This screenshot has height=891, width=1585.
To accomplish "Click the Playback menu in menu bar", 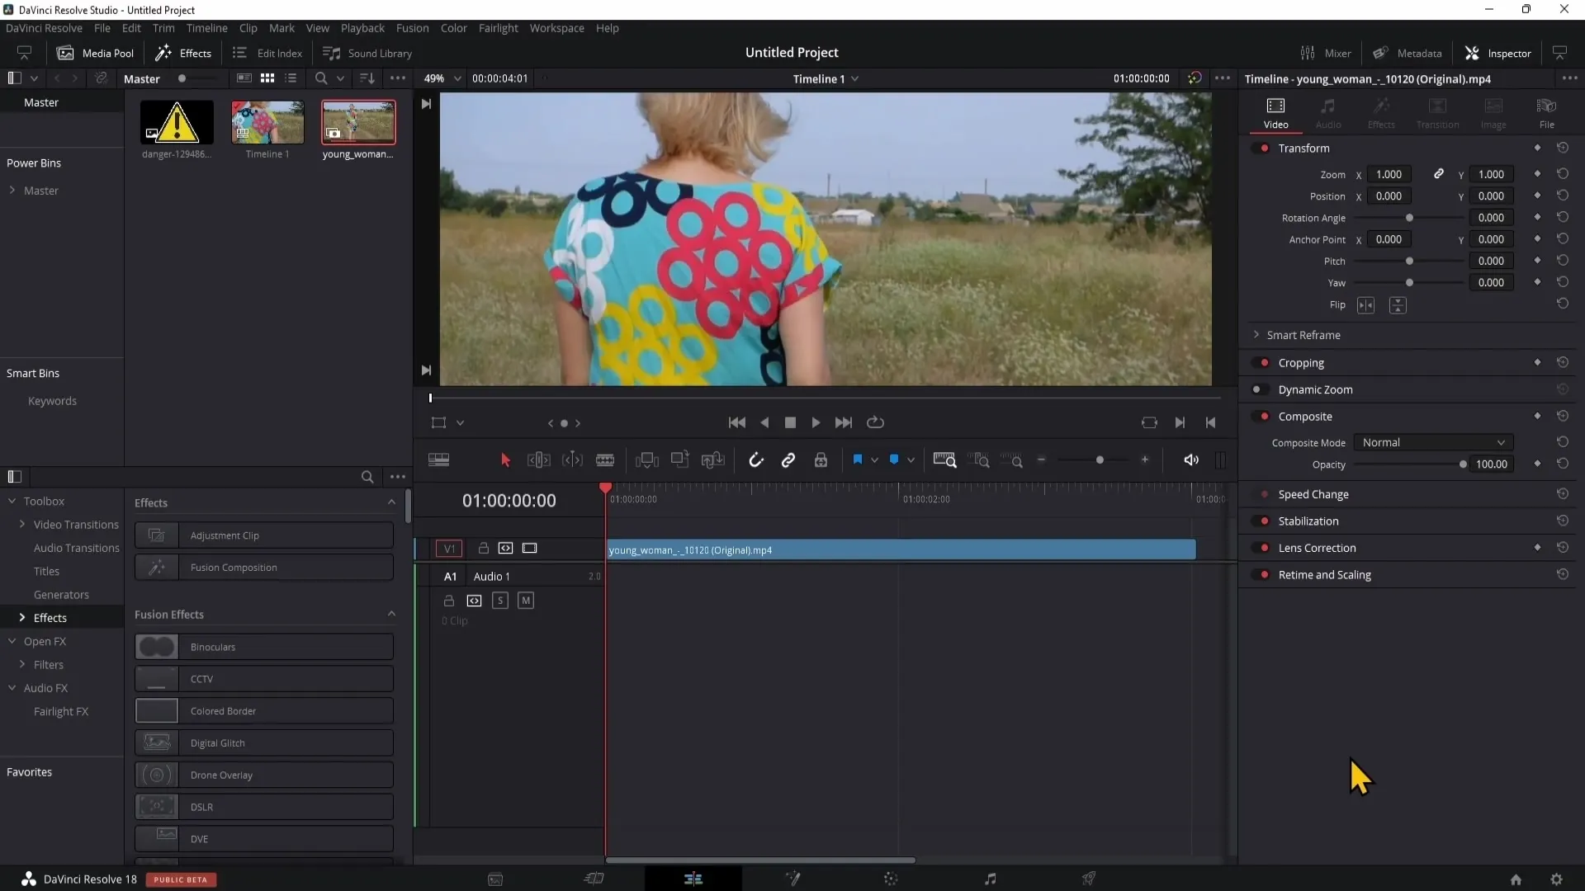I will pyautogui.click(x=362, y=27).
